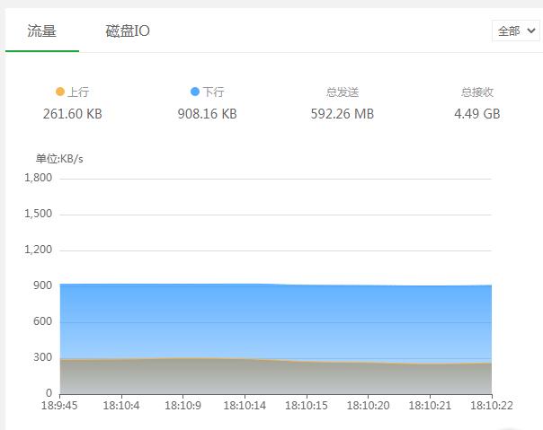Select the 4.49 GB total received value
This screenshot has width=543, height=430.
click(x=476, y=114)
